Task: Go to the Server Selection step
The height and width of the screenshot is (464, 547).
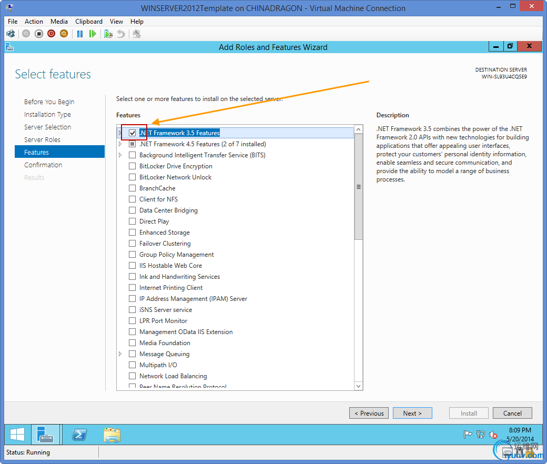Action: pyautogui.click(x=48, y=127)
